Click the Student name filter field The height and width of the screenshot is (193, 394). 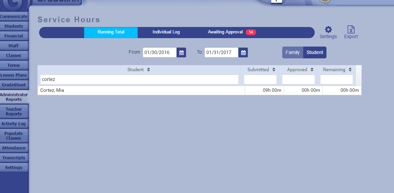(x=139, y=80)
